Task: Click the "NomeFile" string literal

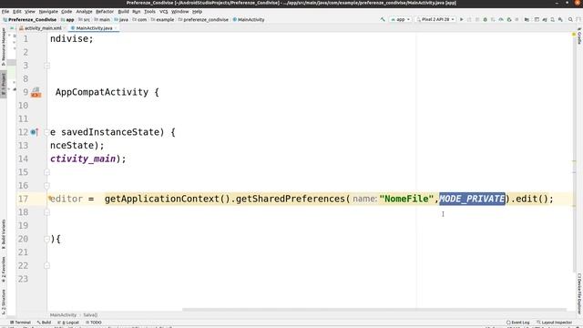Action: (x=406, y=199)
